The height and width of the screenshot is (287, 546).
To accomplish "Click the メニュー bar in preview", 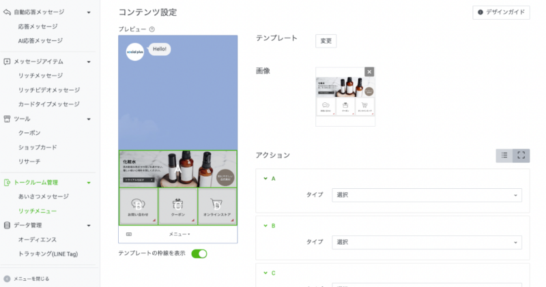I will click(179, 234).
